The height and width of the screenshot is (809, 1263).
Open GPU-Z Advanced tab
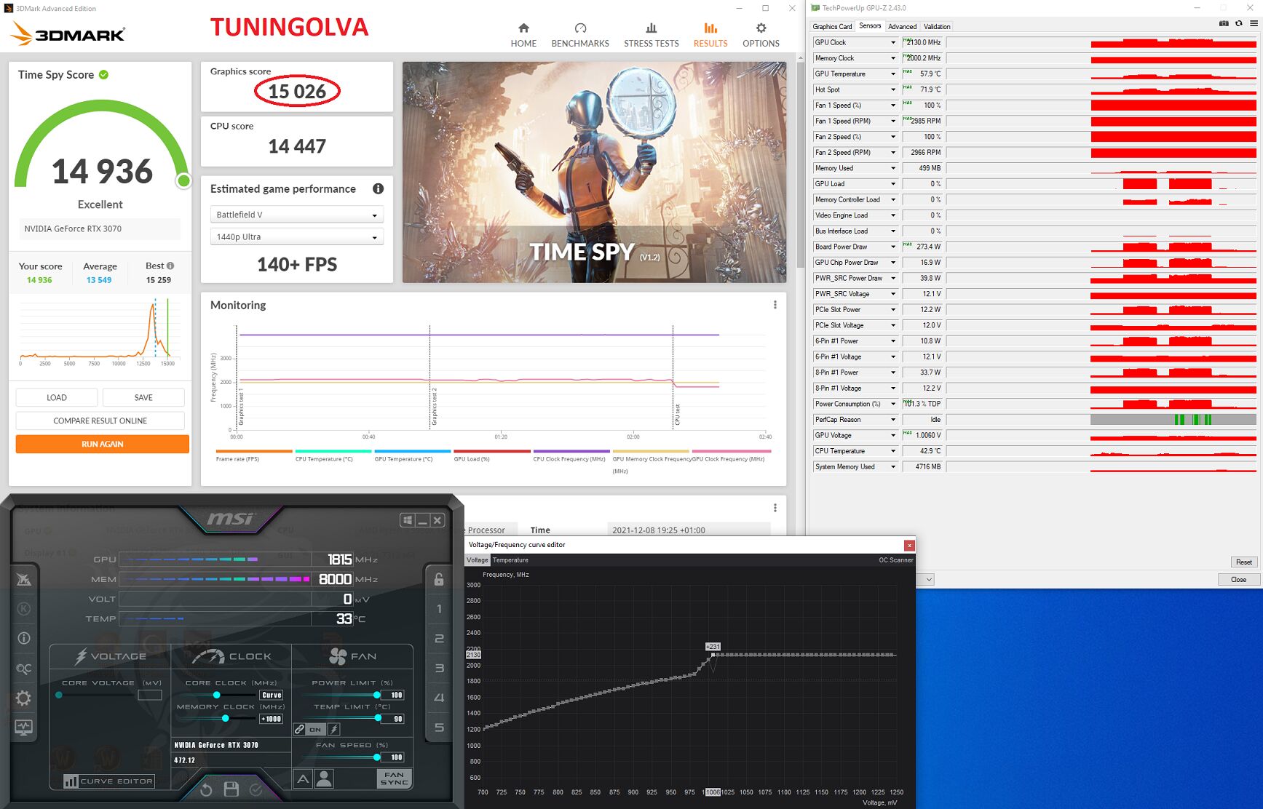click(x=903, y=26)
